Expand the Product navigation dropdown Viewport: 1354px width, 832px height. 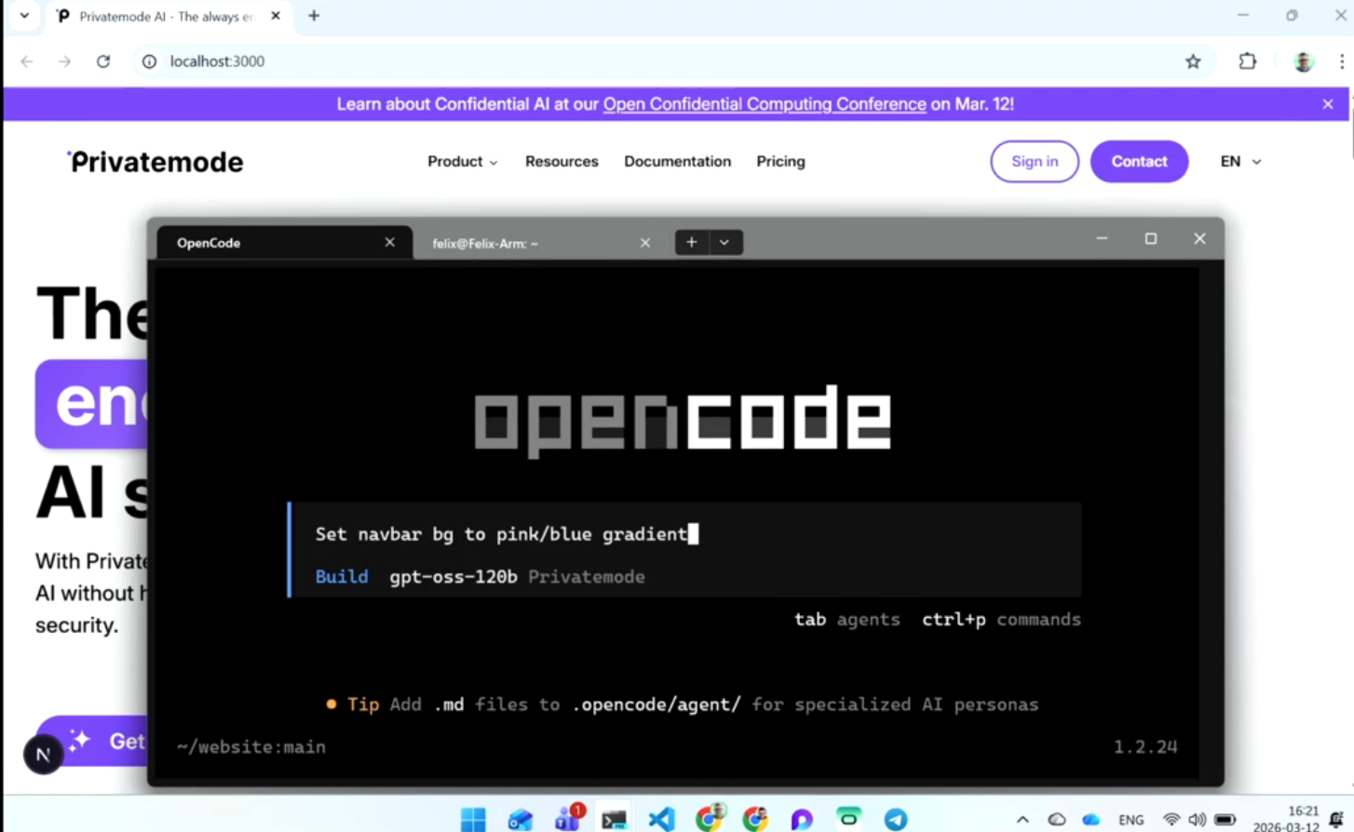pos(462,161)
